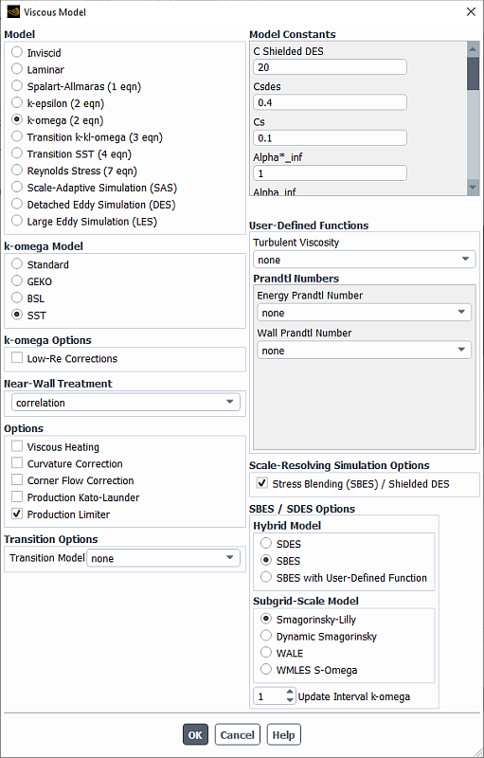Click the Cancel button
This screenshot has height=758, width=484.
tap(237, 735)
